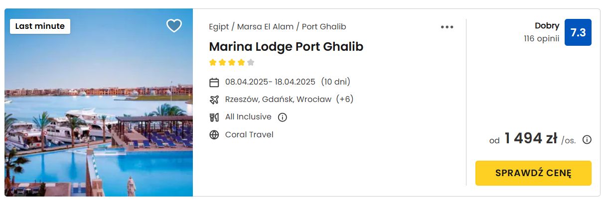Select the Marsa El Alam breadcrumb
Image resolution: width=606 pixels, height=203 pixels.
coord(265,27)
